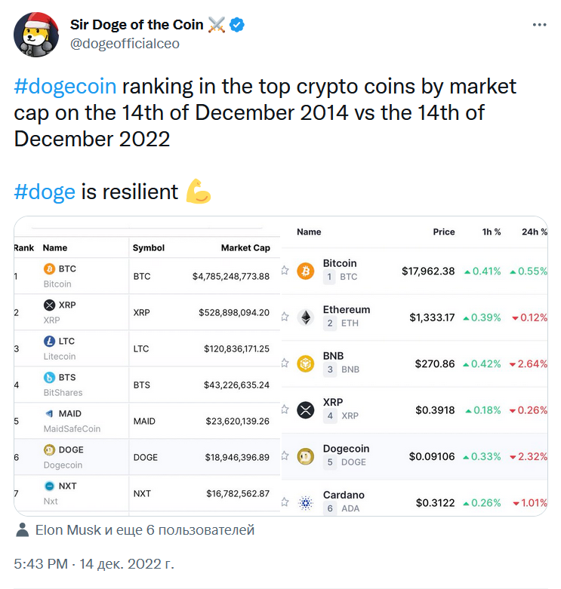The image size is (561, 589).
Task: Toggle the favorite star beside Dogecoin
Action: click(285, 456)
